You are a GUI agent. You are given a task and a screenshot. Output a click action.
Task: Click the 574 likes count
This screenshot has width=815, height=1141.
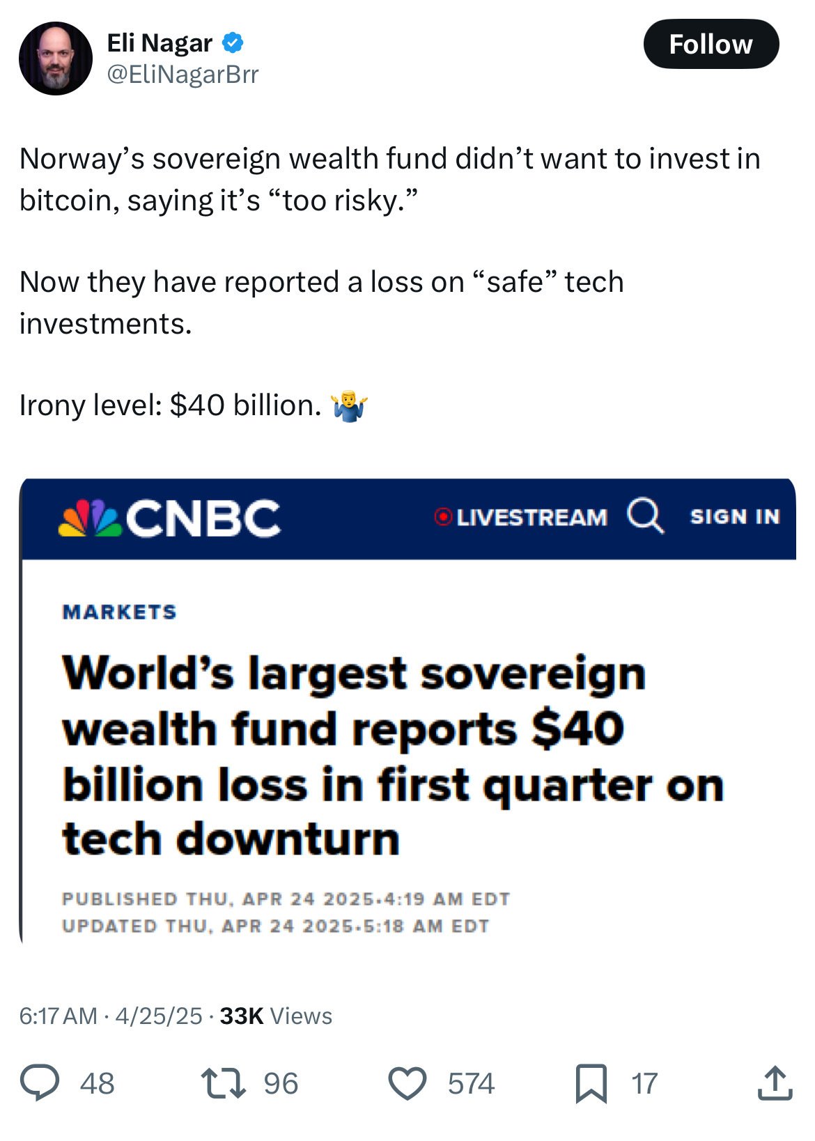click(471, 1084)
